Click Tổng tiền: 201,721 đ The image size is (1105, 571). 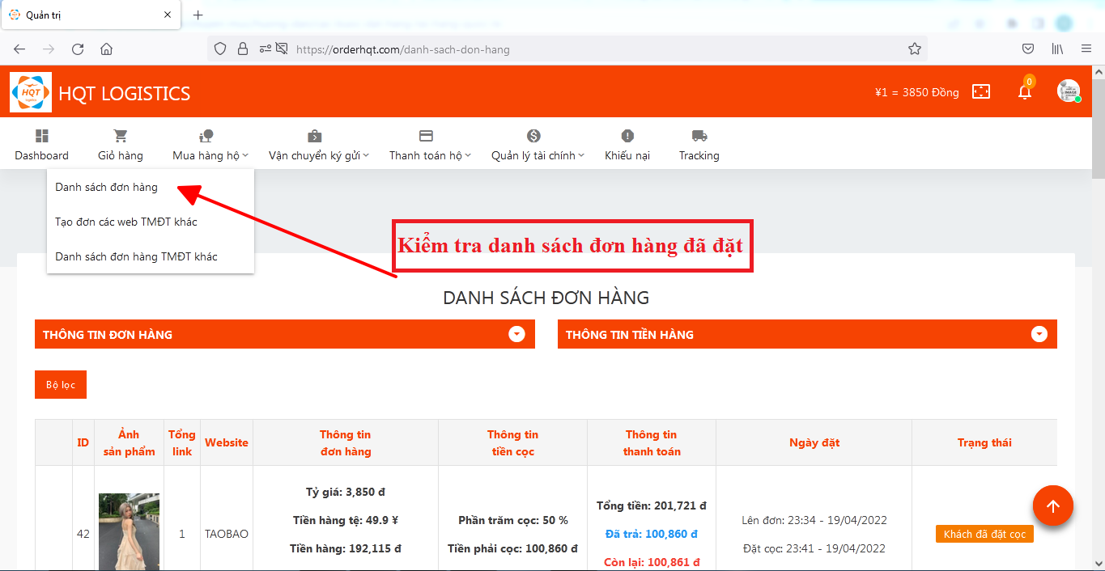[652, 505]
